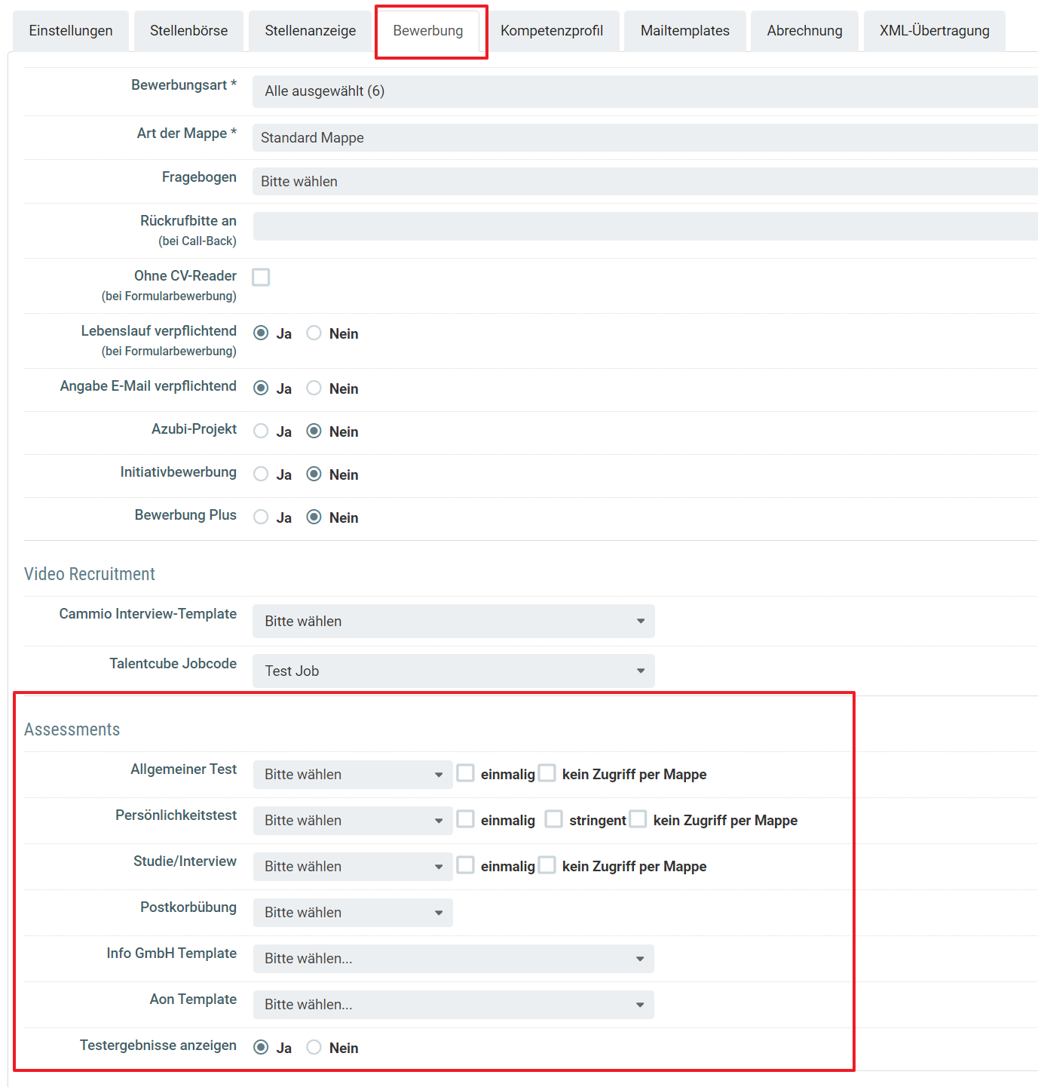Screen dimensions: 1038x1087
Task: Tick the stringent checkbox
Action: point(554,819)
